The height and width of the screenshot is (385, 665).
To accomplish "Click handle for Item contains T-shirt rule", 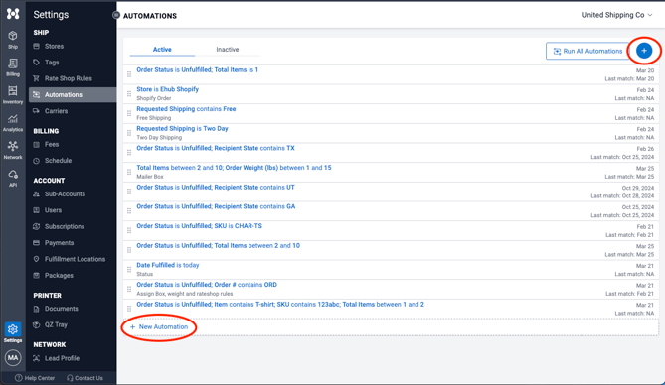I will click(129, 309).
